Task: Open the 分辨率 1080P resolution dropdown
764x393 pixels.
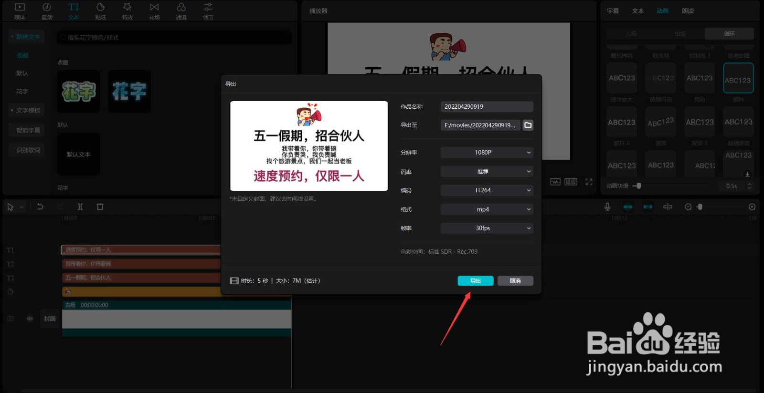Action: [x=487, y=153]
